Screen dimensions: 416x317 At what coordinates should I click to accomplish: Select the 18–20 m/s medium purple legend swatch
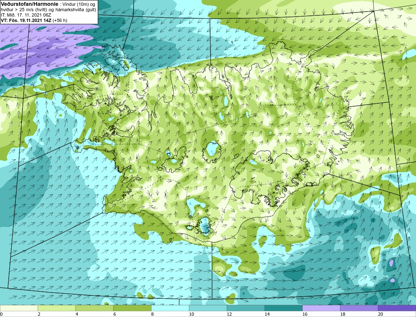(359, 308)
